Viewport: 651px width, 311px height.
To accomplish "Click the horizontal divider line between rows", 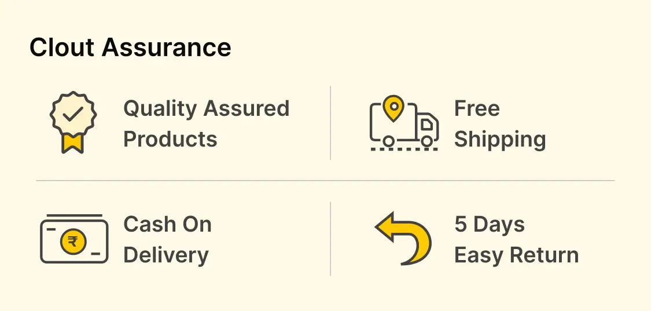I will (325, 181).
